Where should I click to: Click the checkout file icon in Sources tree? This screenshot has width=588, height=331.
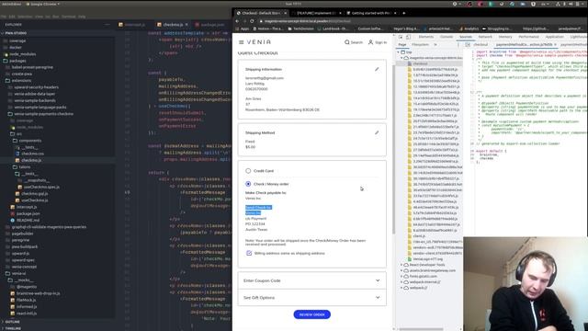pyautogui.click(x=410, y=63)
